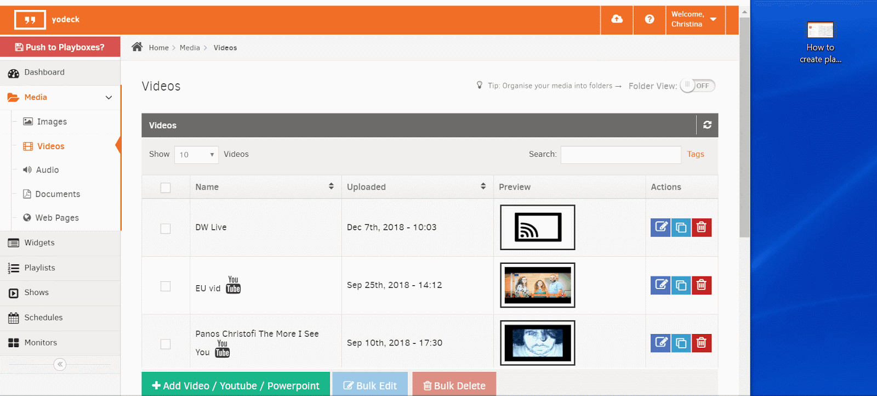Collapse the sidebar with the arrow icon

[60, 364]
